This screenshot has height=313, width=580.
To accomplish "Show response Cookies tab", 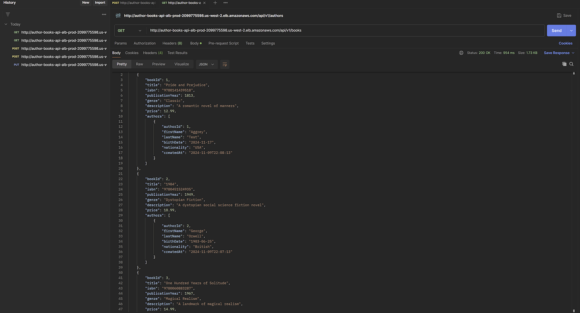I will coord(132,53).
